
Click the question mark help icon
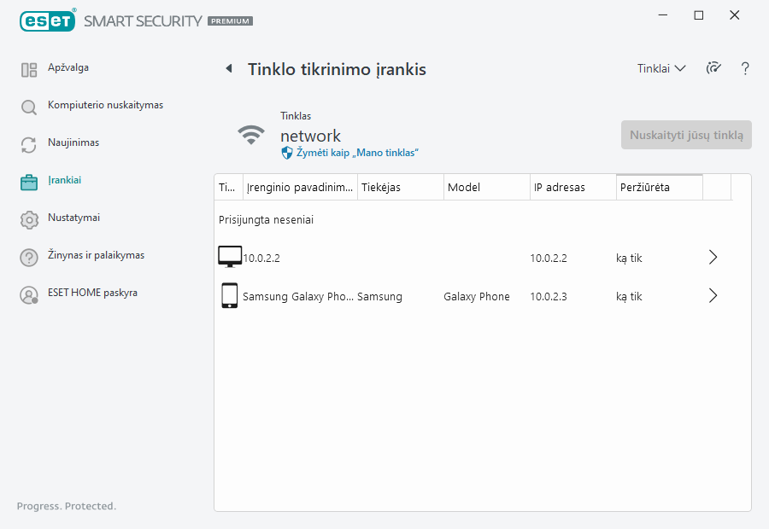pos(745,69)
